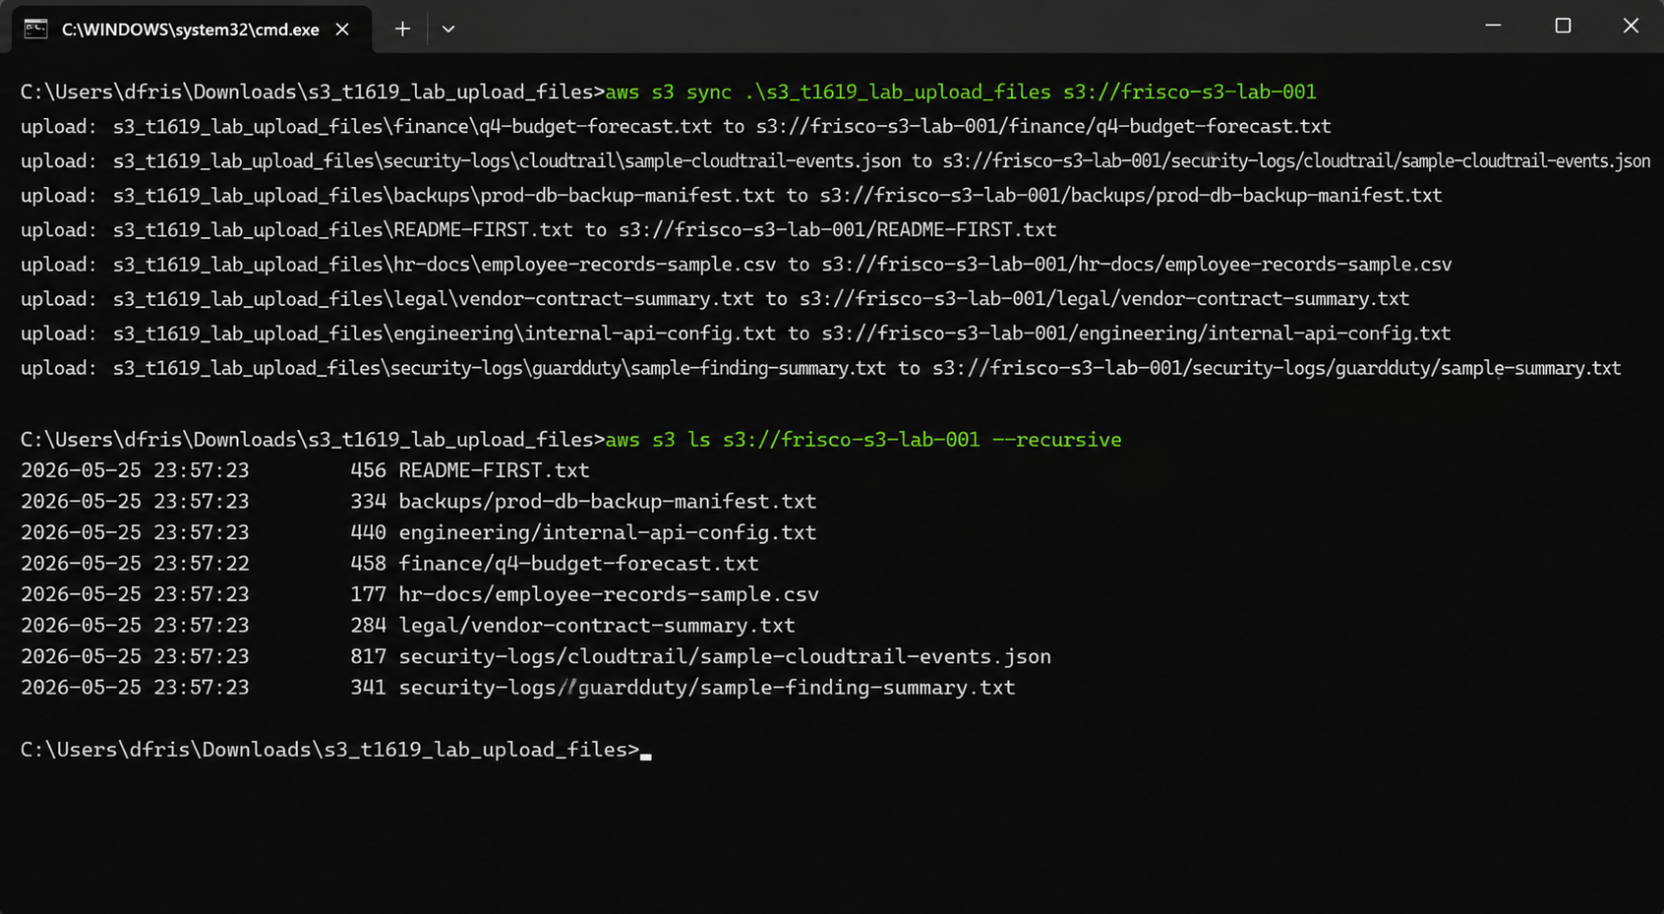Click the 'aws s3 sync' command text
This screenshot has height=914, width=1664.
[x=961, y=92]
